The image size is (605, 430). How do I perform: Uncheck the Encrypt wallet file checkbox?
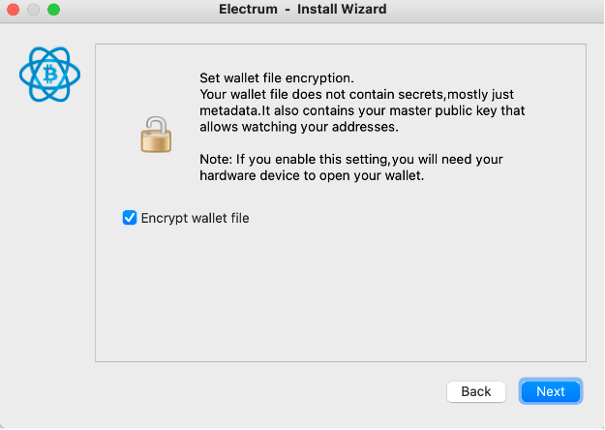130,218
